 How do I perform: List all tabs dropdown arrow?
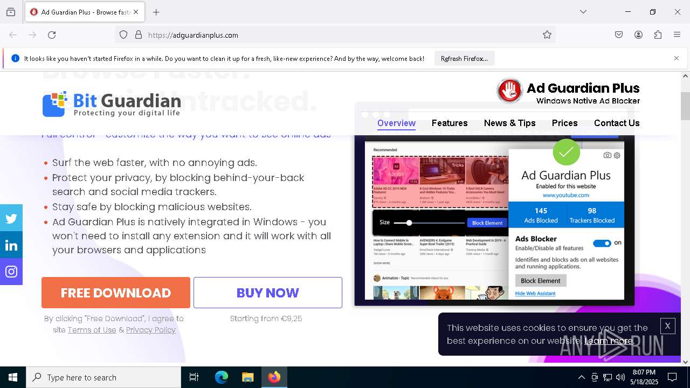[x=583, y=12]
